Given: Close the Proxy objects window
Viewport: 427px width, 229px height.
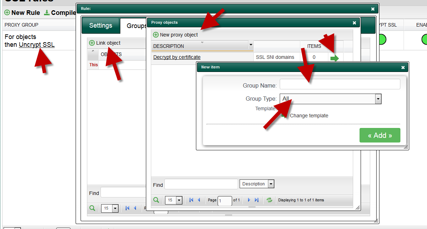Looking at the screenshot, I should tap(354, 23).
